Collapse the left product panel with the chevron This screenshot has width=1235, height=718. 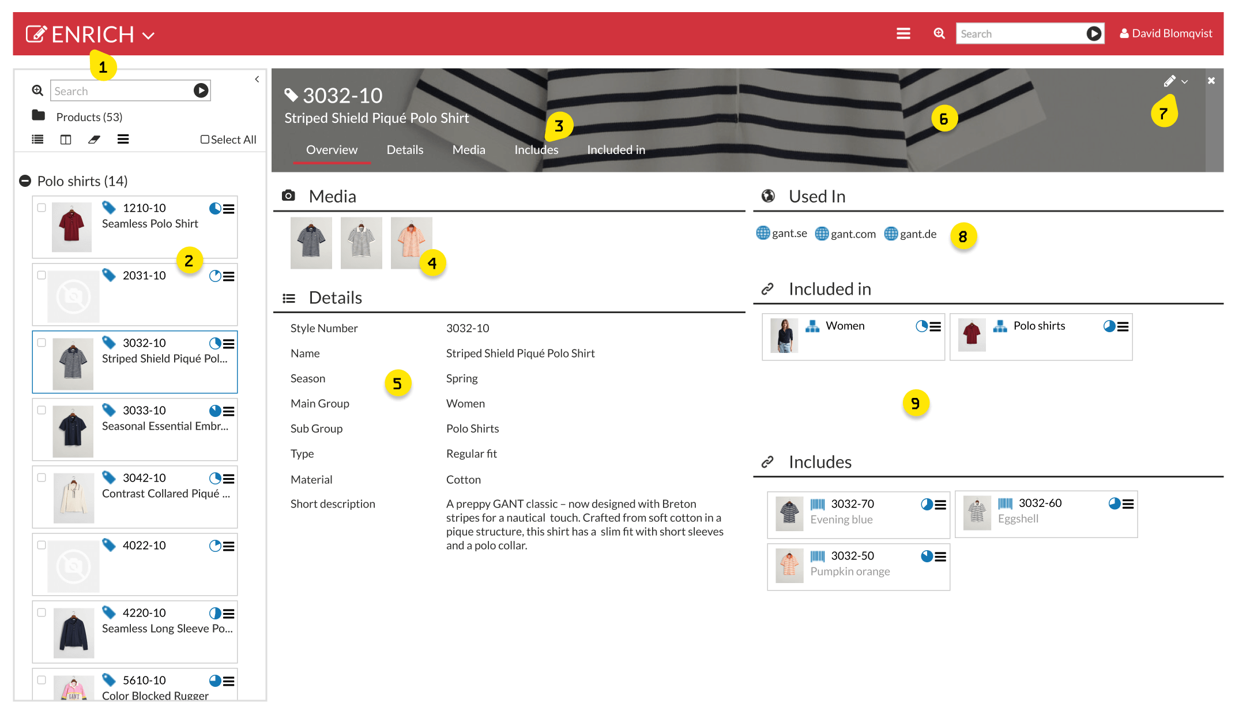(x=257, y=80)
